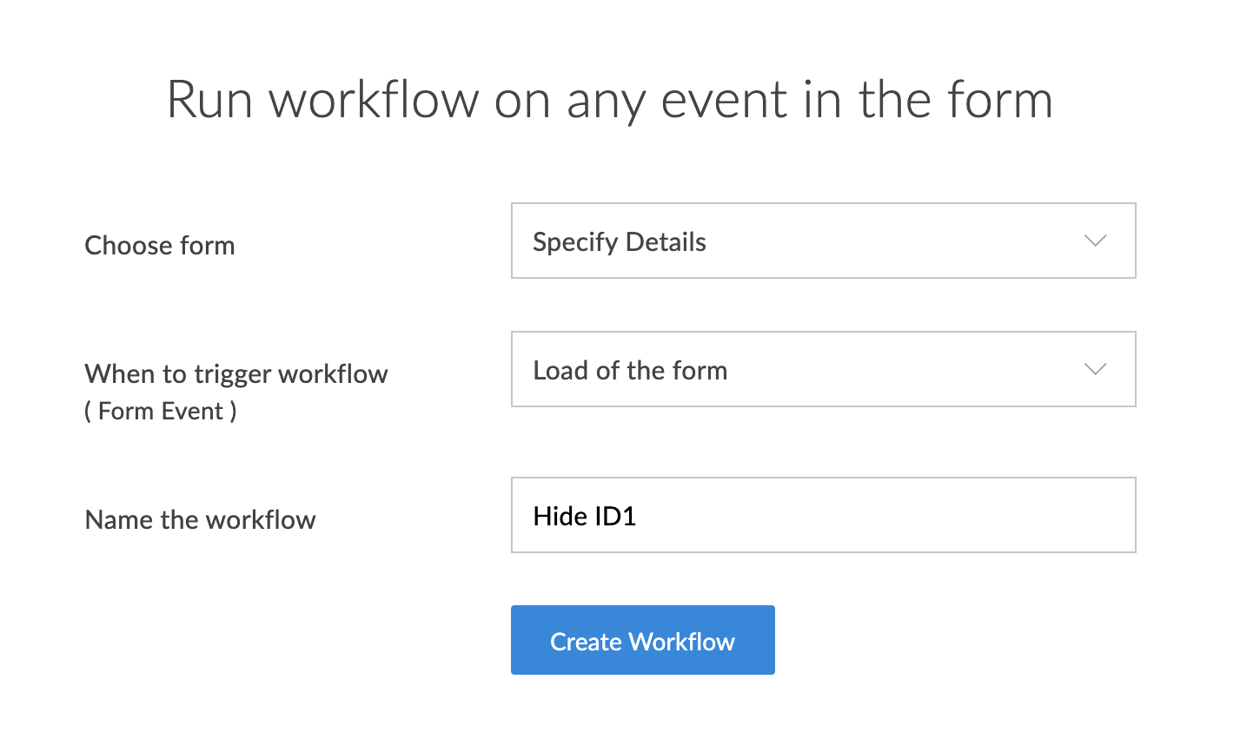The width and height of the screenshot is (1260, 752).
Task: Click the Name the workflow label
Action: coord(200,520)
